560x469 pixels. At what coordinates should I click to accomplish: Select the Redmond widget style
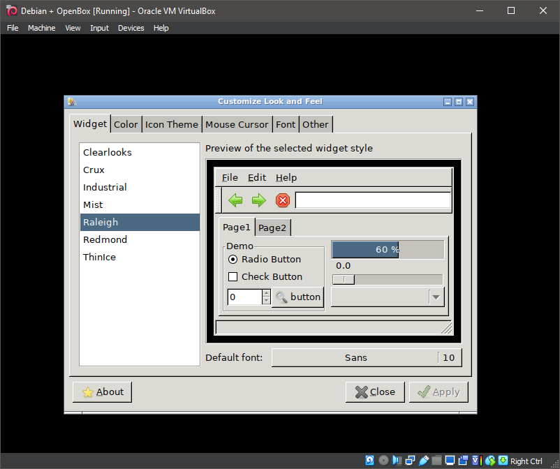click(x=105, y=239)
